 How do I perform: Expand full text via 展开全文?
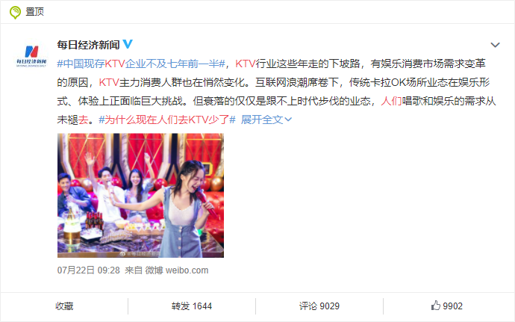pos(262,120)
